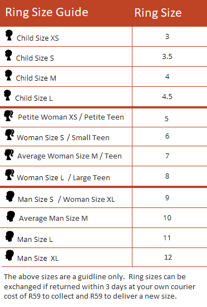The height and width of the screenshot is (307, 207).
Task: Select the Ring Size Guide header
Action: pos(47,13)
